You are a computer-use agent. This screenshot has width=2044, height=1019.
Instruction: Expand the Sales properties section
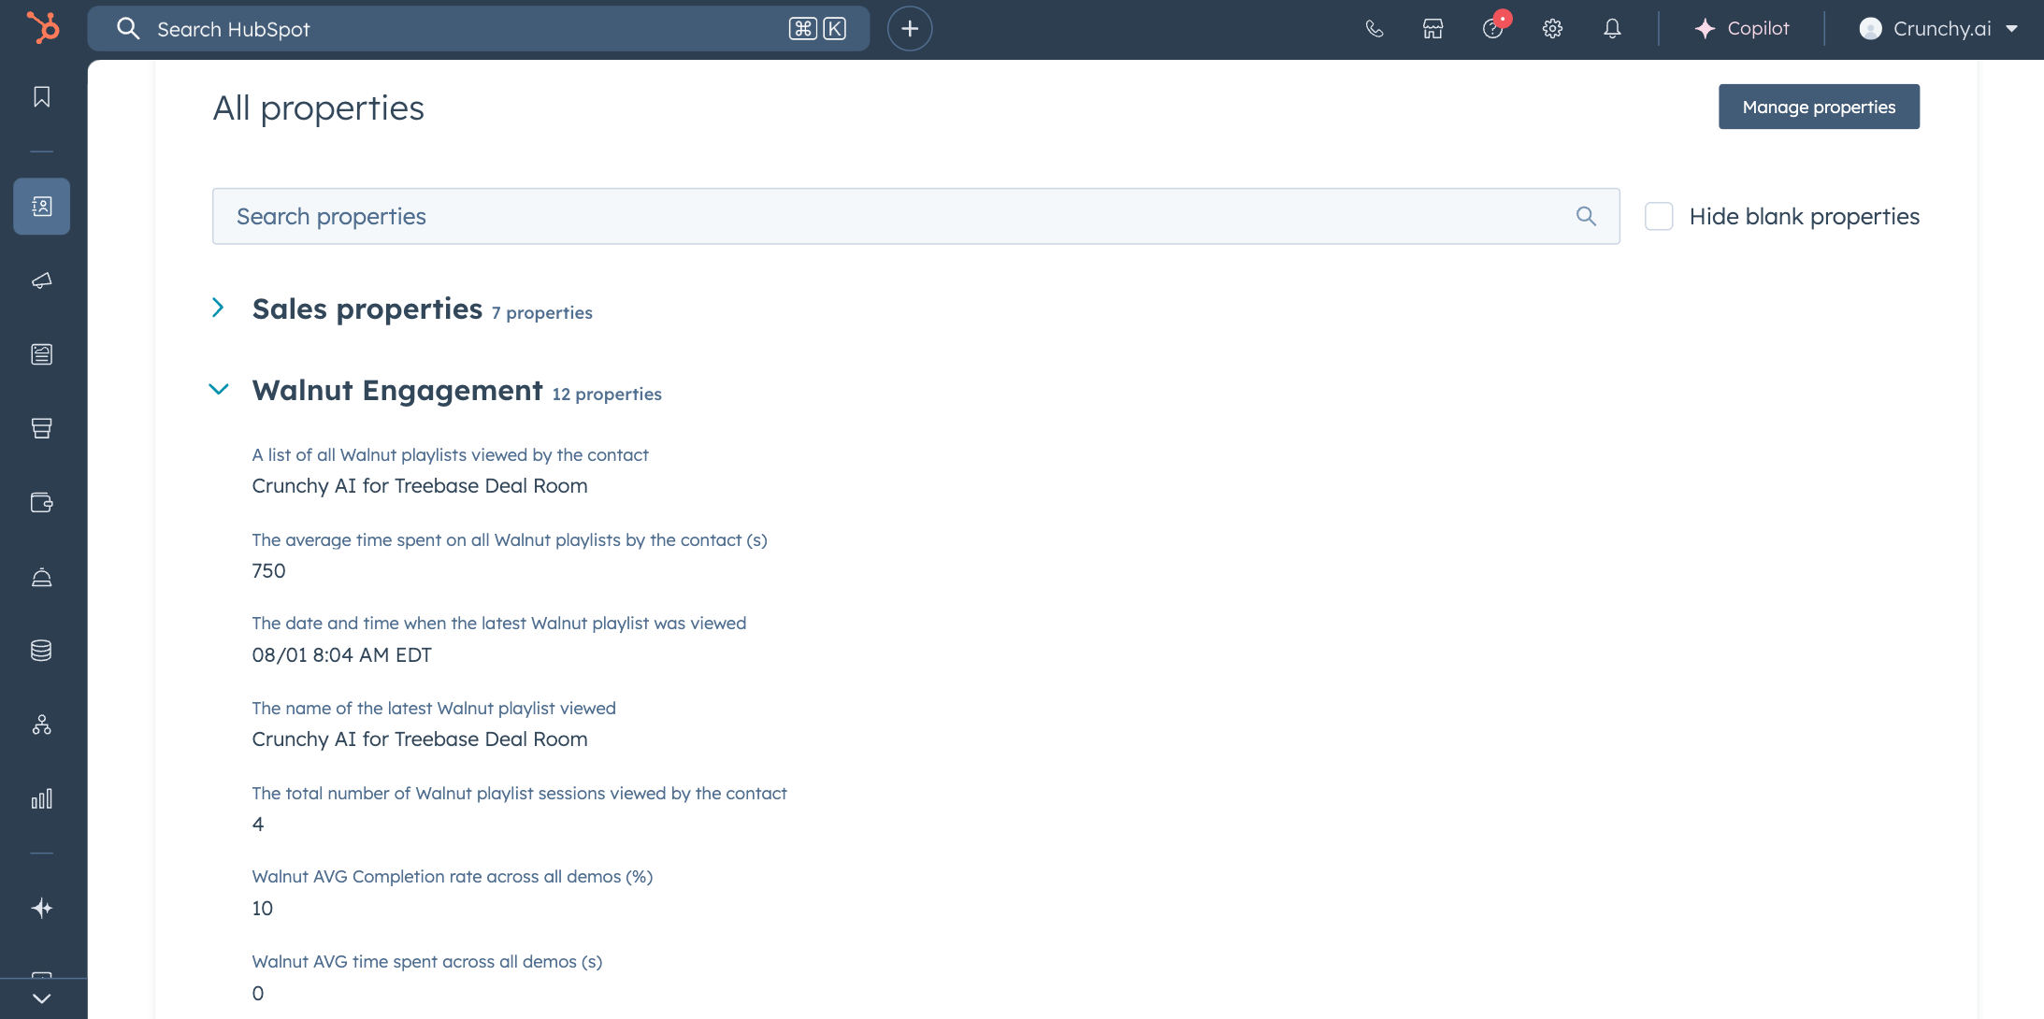pyautogui.click(x=219, y=308)
